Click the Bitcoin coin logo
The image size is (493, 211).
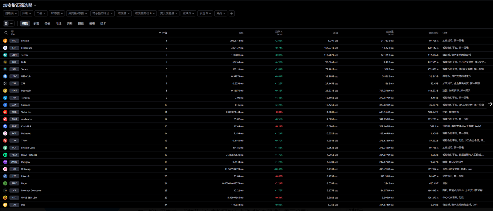[x=5, y=41]
